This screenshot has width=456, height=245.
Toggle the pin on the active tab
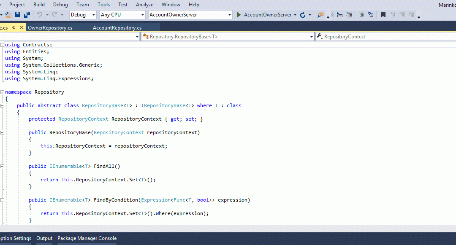(x=14, y=28)
